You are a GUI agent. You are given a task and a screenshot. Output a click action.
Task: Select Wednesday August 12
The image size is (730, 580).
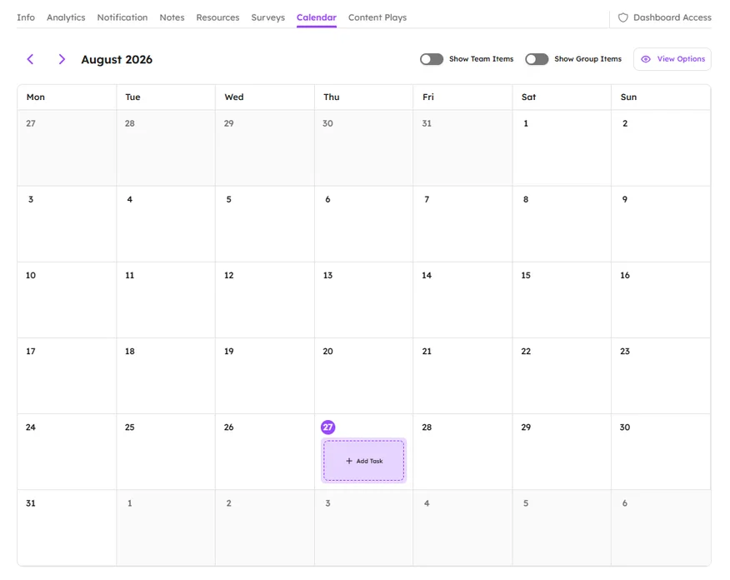(x=265, y=300)
